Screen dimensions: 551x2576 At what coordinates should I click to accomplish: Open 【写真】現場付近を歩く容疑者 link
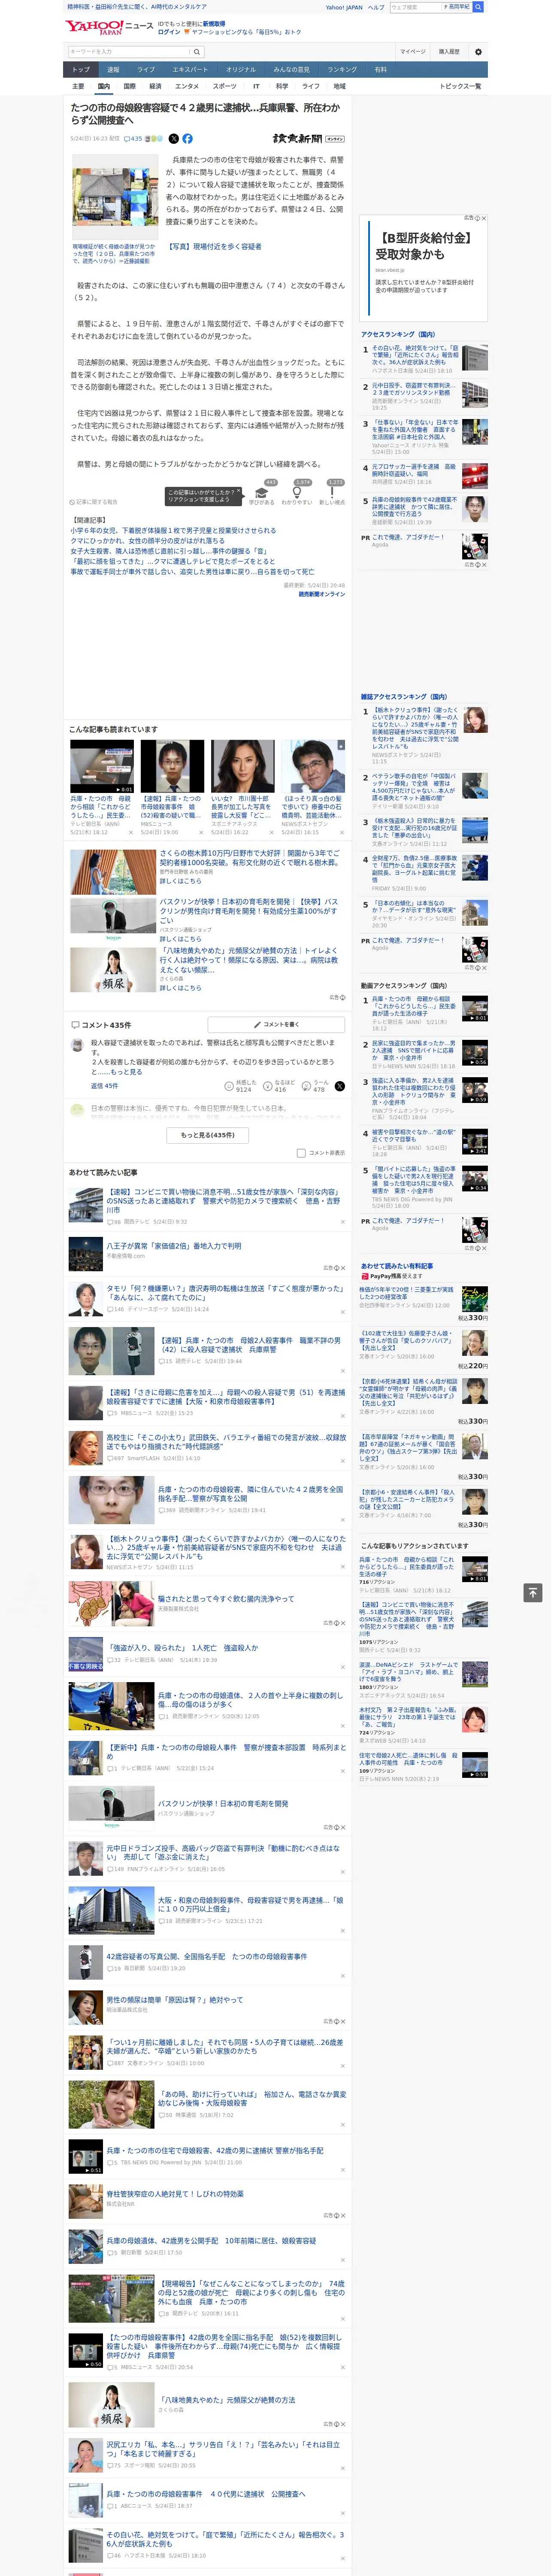(215, 246)
